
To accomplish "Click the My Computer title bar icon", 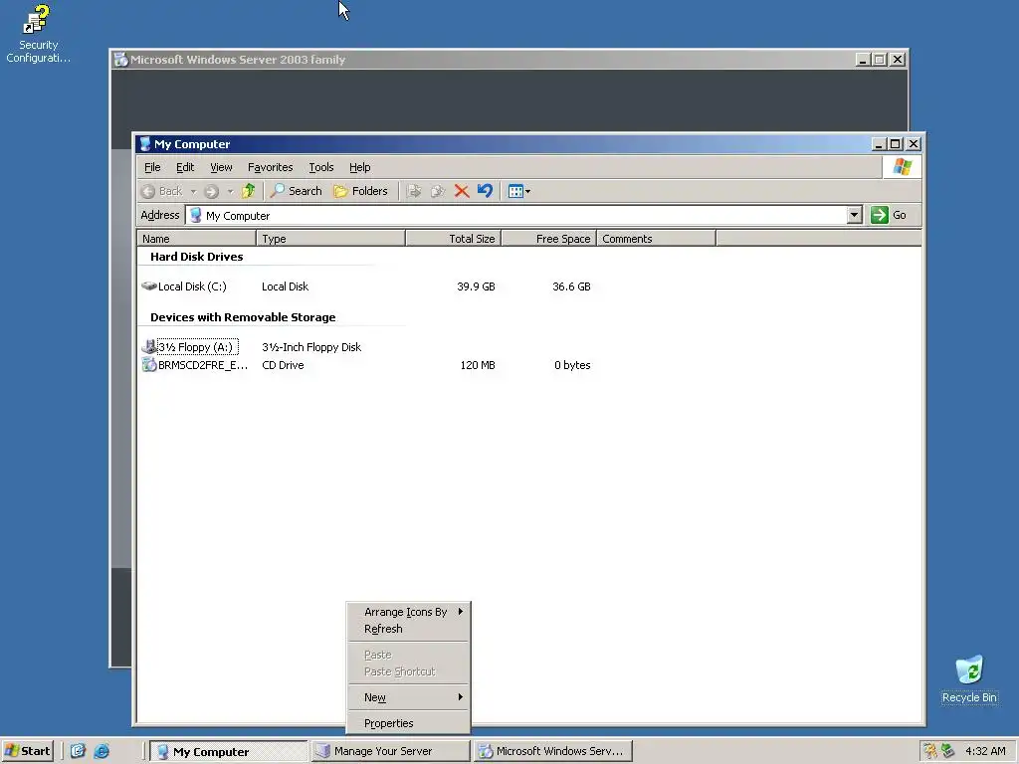I will 145,144.
